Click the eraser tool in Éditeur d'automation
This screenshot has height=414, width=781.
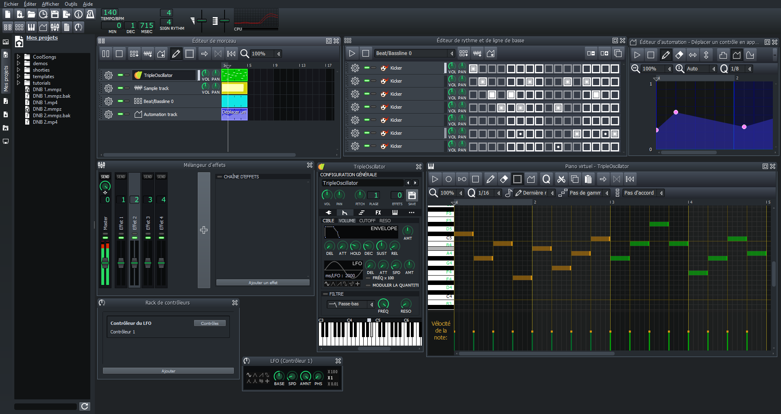click(x=679, y=55)
